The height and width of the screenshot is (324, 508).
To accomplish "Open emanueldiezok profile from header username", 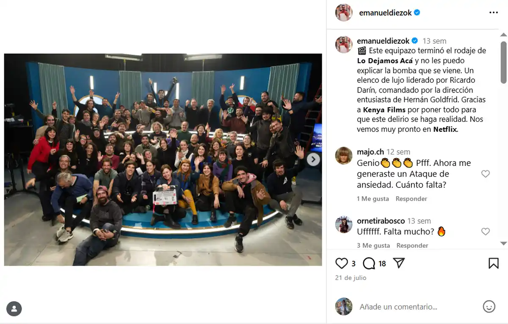I will [385, 13].
